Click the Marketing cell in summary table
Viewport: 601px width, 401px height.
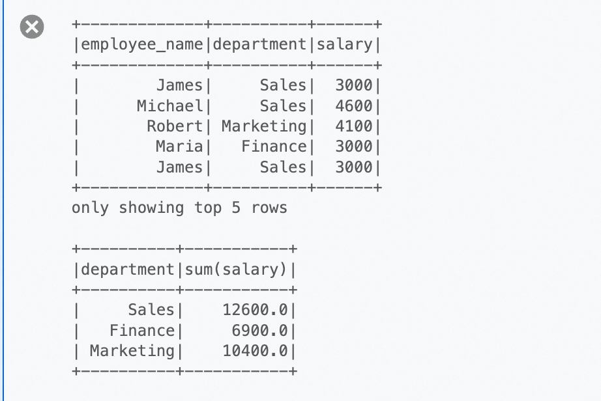[132, 351]
